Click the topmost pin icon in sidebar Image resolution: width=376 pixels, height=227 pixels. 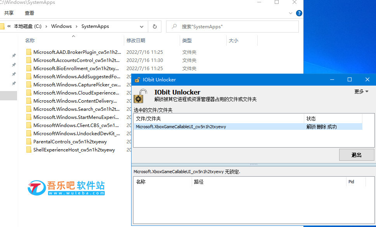pyautogui.click(x=14, y=55)
